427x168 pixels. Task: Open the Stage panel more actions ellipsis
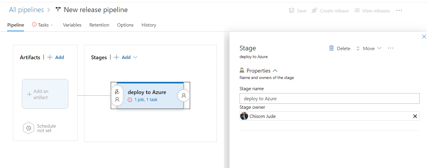(390, 48)
